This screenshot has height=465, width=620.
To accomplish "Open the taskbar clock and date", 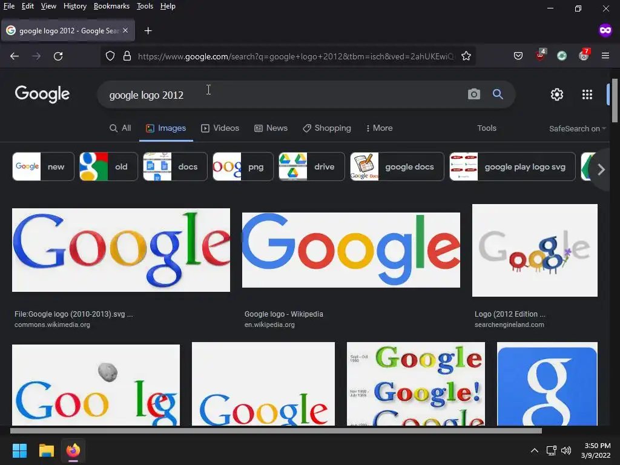I will pyautogui.click(x=596, y=450).
